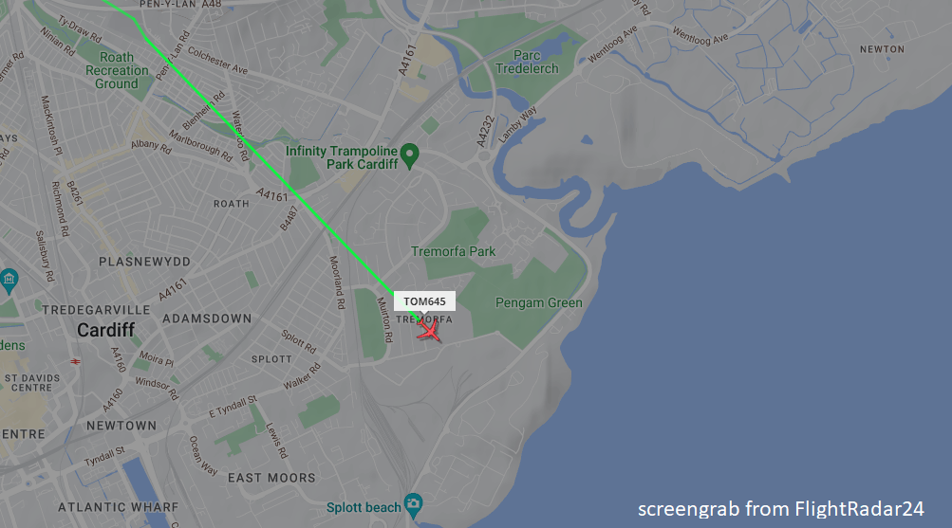
Task: Select the EAST MOORS area label
Action: (271, 478)
